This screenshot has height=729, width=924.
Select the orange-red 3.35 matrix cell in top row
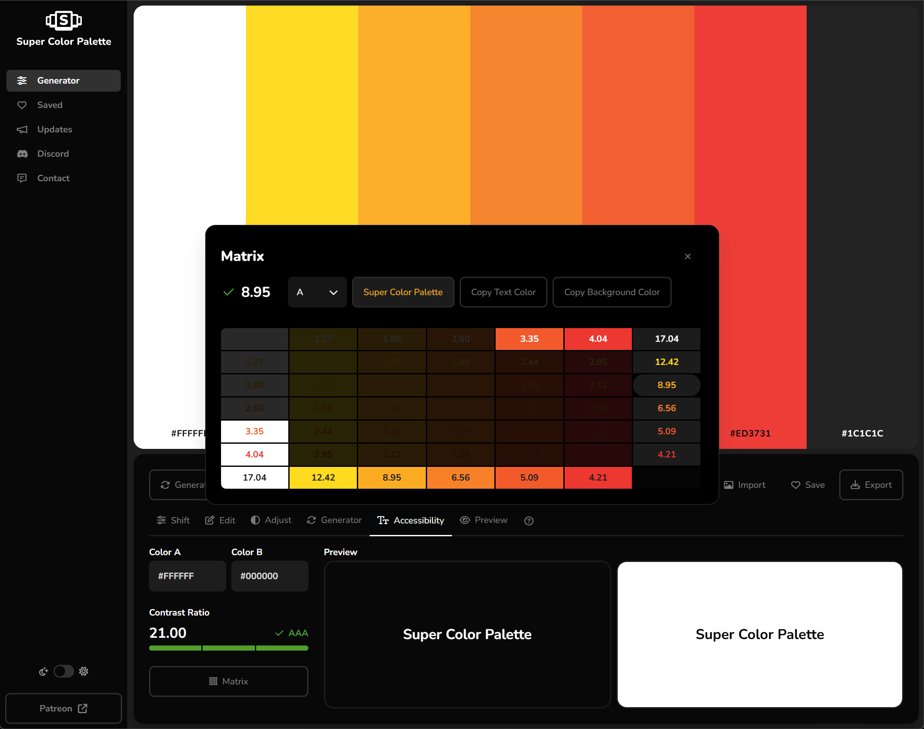[529, 339]
